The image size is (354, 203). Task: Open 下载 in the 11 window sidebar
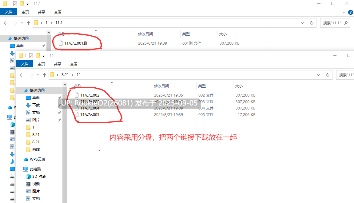click(36, 105)
